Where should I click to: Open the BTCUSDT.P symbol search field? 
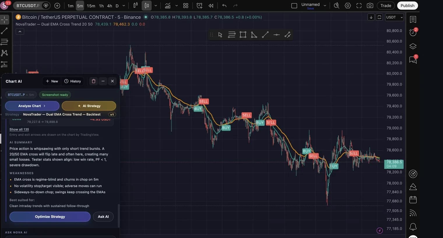click(28, 6)
